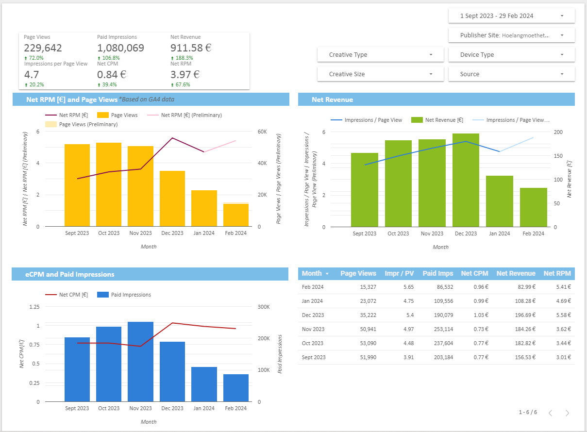This screenshot has width=587, height=432.
Task: Select the Dec 2023 table row
Action: (x=436, y=315)
